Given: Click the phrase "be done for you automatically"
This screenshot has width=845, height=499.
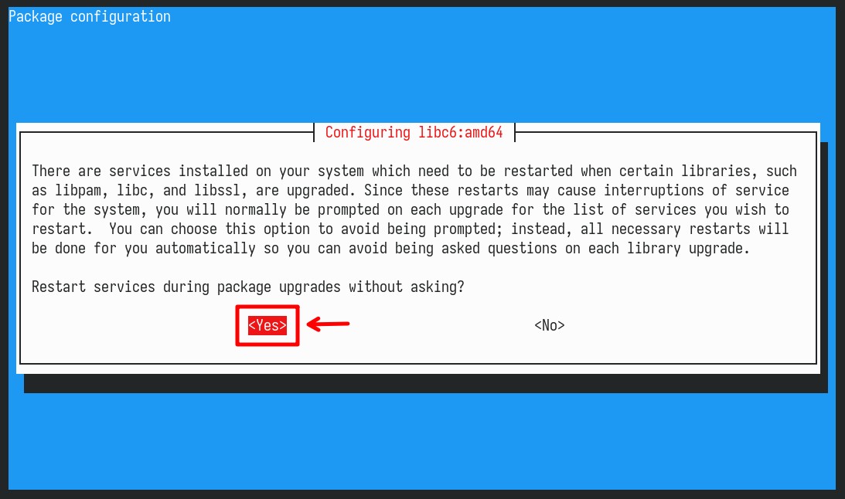Looking at the screenshot, I should (143, 249).
